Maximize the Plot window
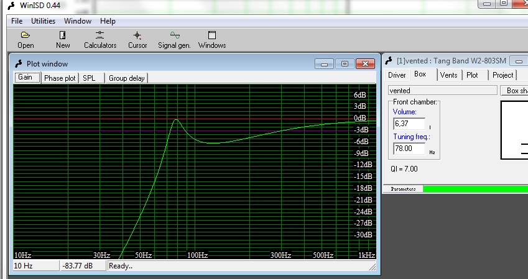528x279 pixels. 345,64
